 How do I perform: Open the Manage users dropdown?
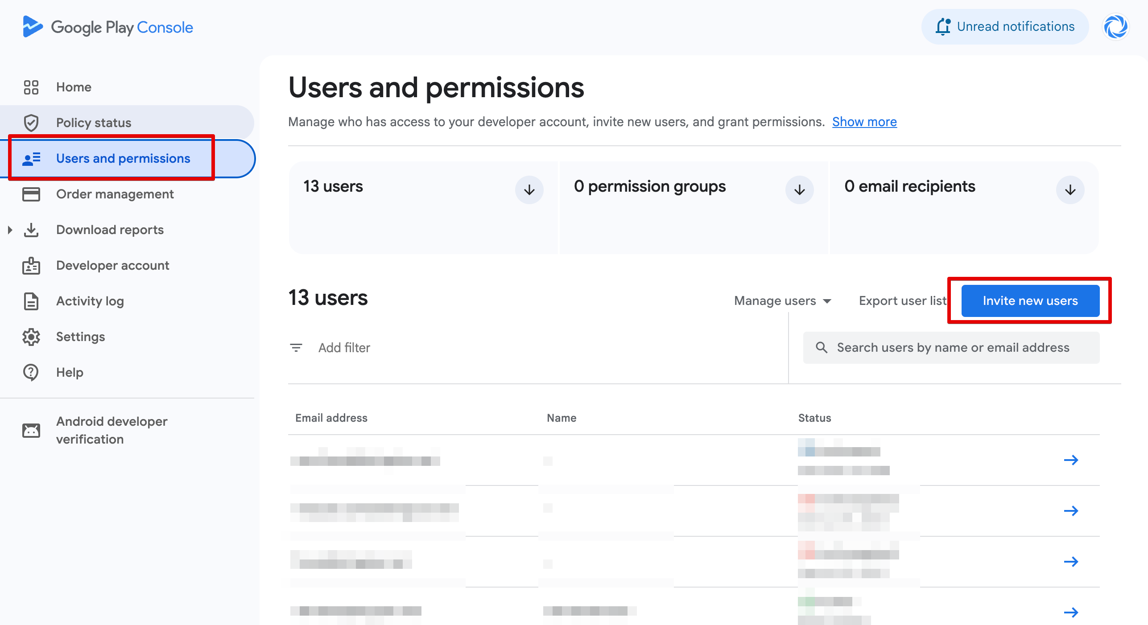point(783,301)
